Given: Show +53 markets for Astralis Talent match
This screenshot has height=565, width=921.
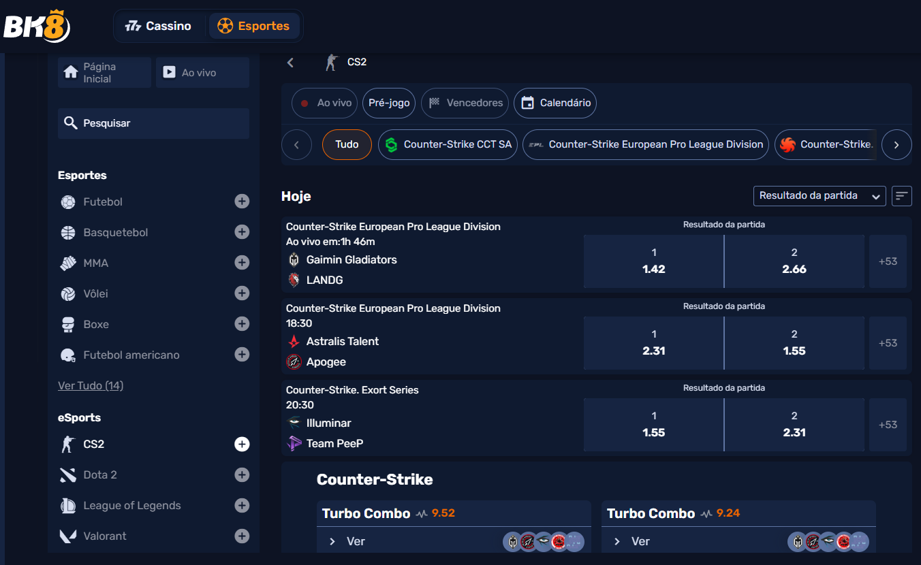Looking at the screenshot, I should coord(888,343).
